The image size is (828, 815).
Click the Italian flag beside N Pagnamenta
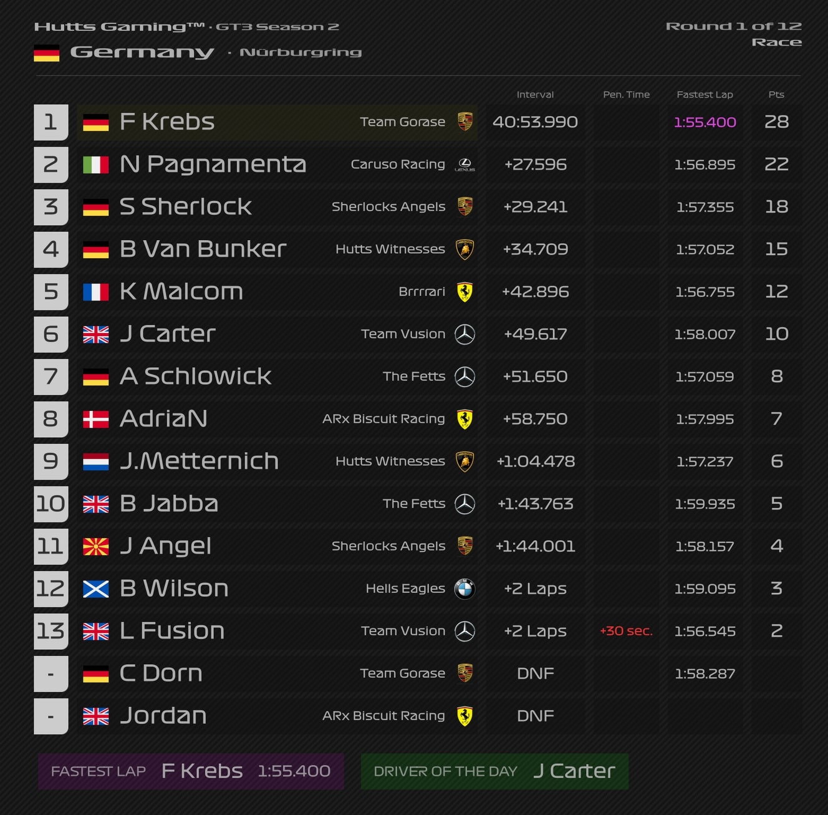(96, 165)
